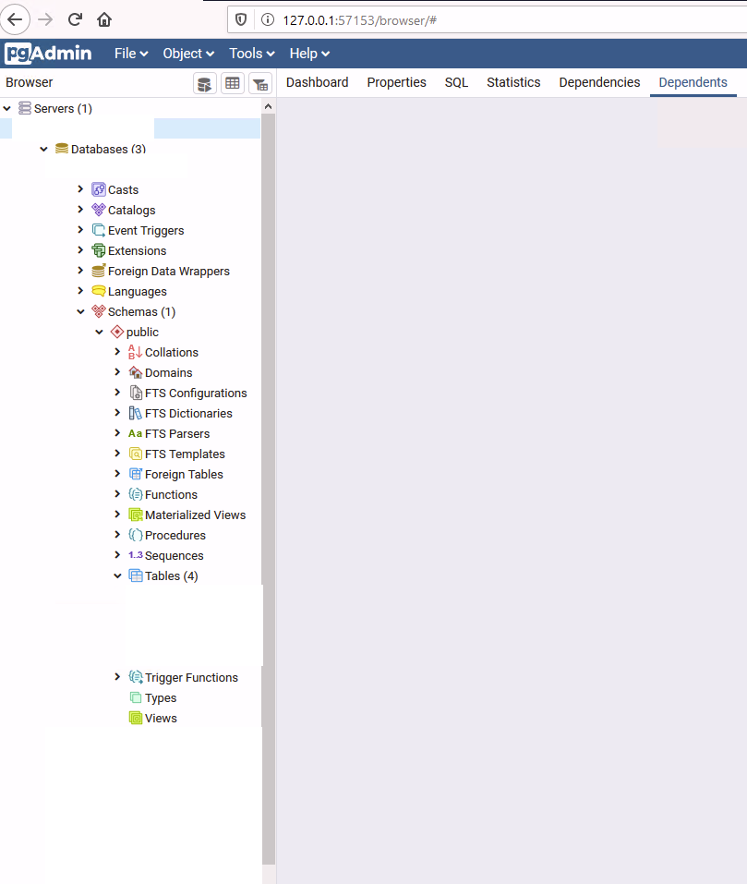The height and width of the screenshot is (884, 747).
Task: Expand the Foreign Data Wrappers node
Action: tap(80, 270)
